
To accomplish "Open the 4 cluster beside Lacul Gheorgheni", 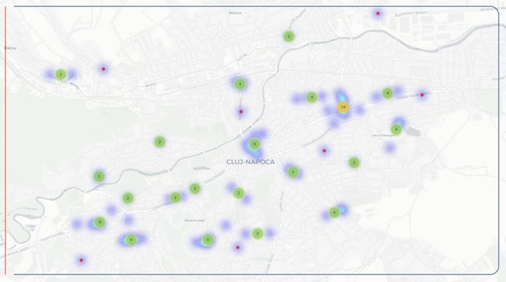I will [396, 129].
